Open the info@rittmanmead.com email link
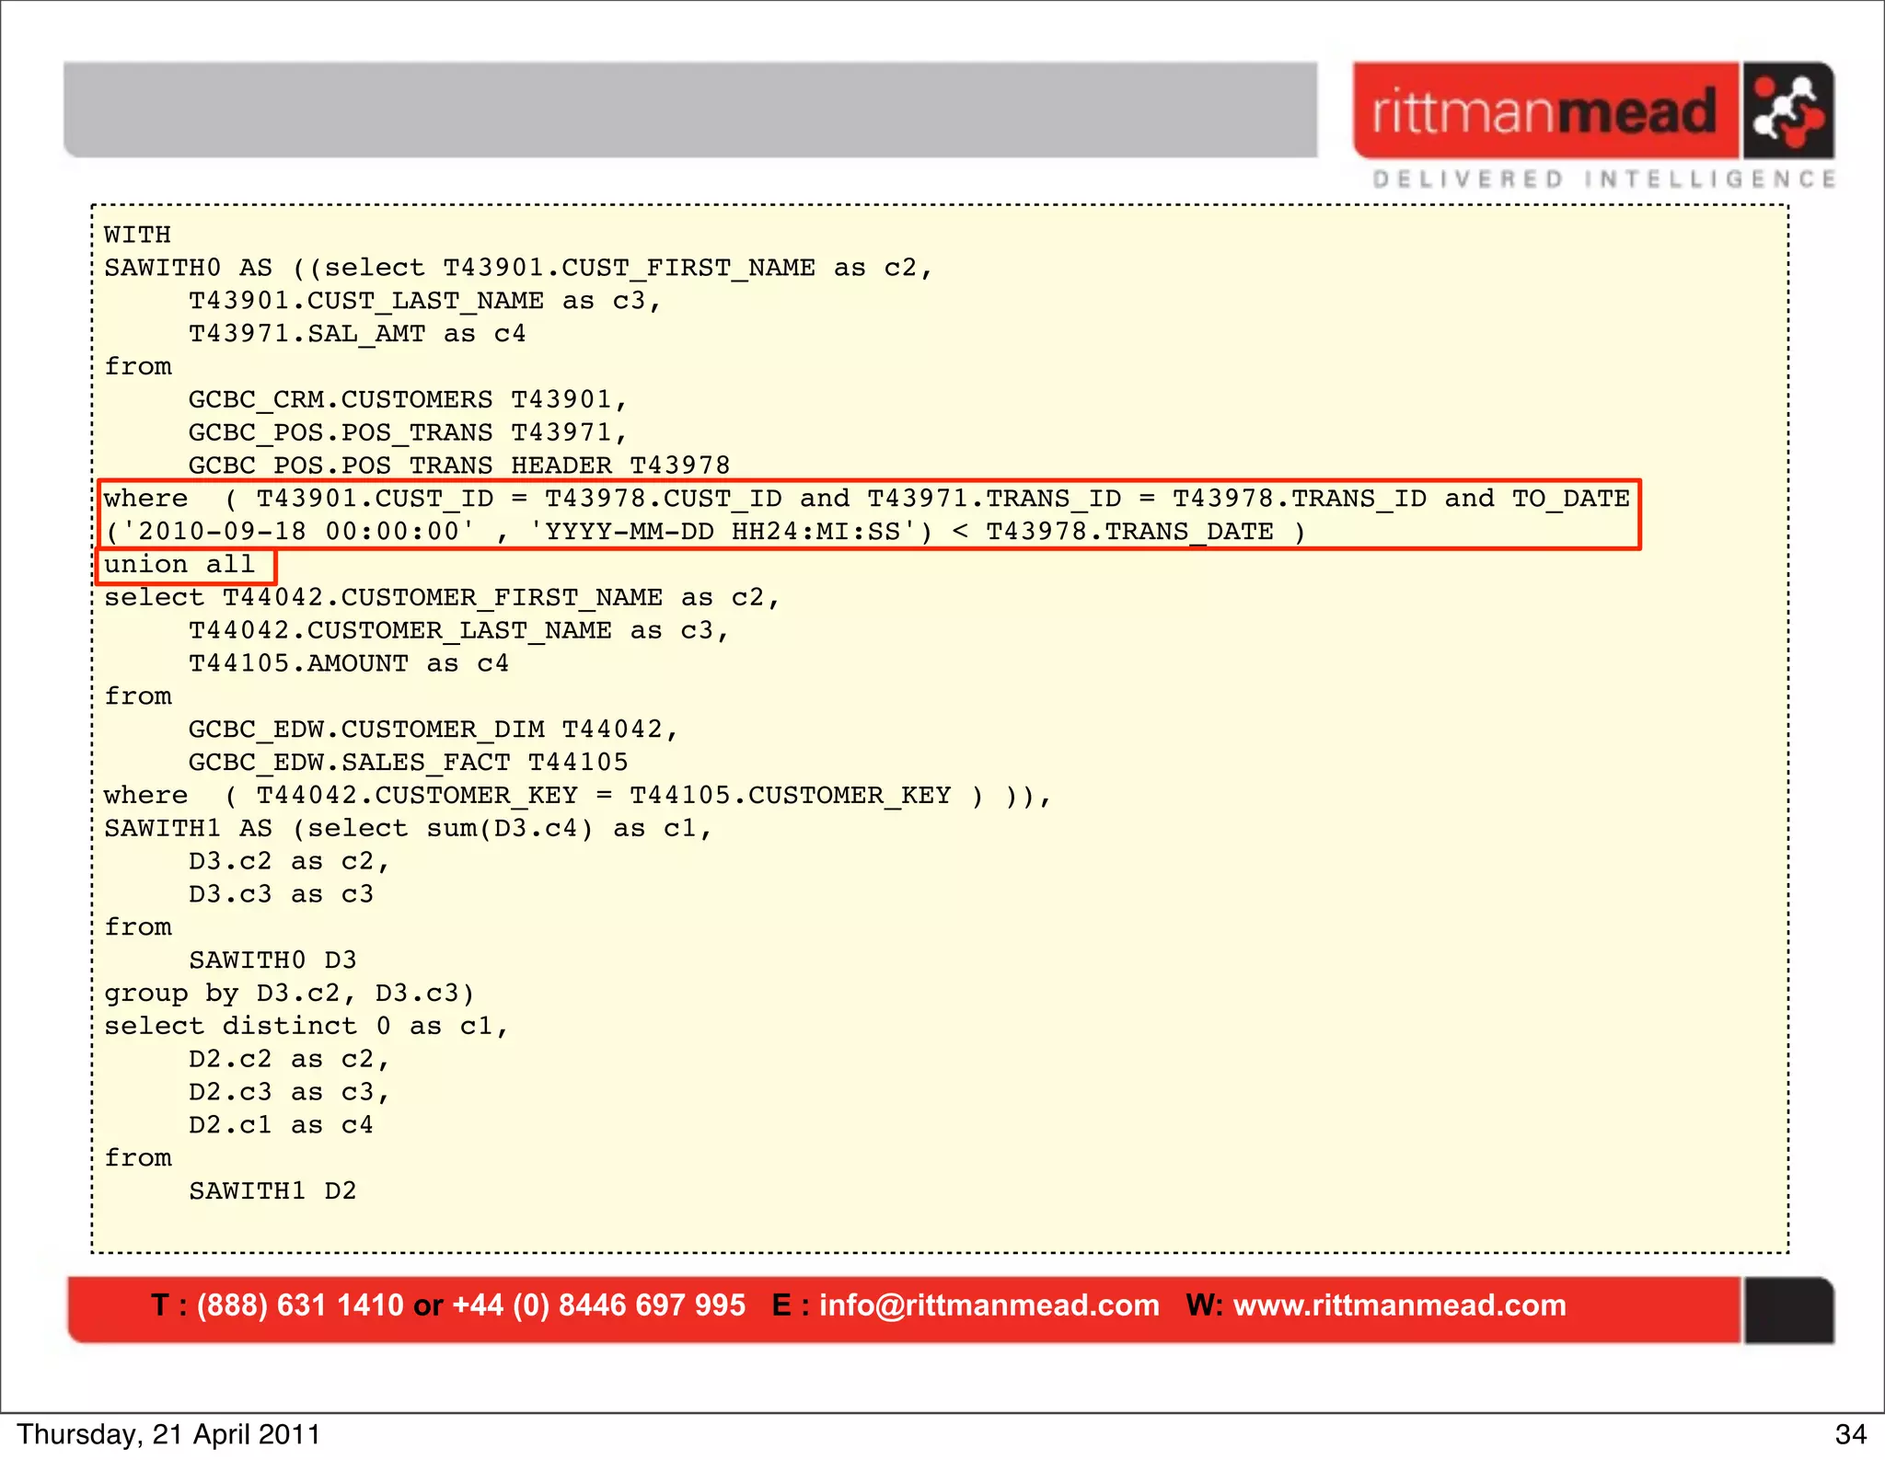The width and height of the screenshot is (1885, 1460). click(x=989, y=1305)
